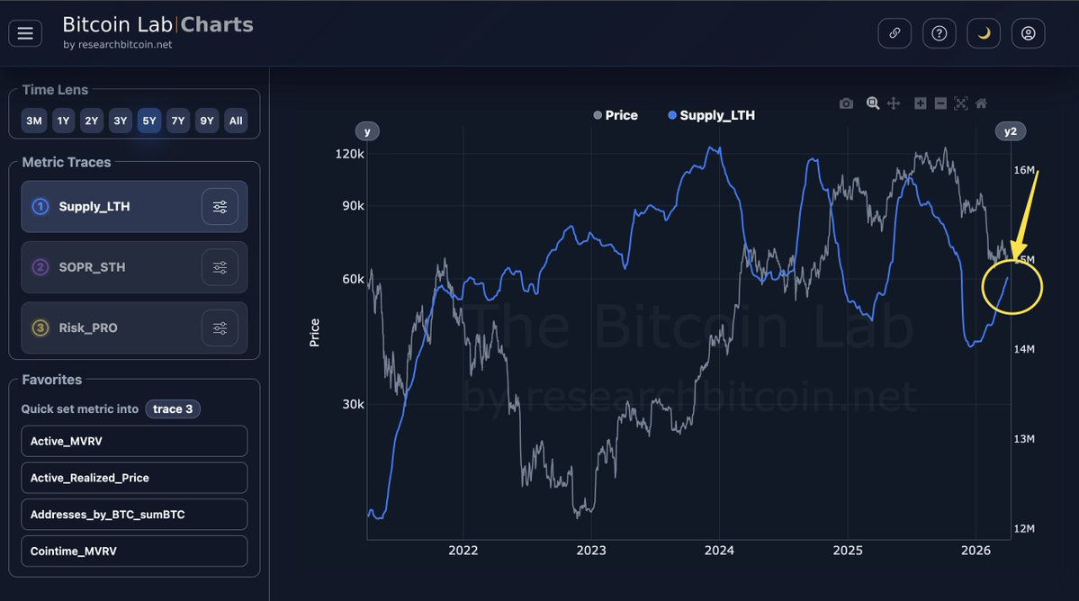1079x601 pixels.
Task: Autoscale the chart axes
Action: pyautogui.click(x=961, y=103)
